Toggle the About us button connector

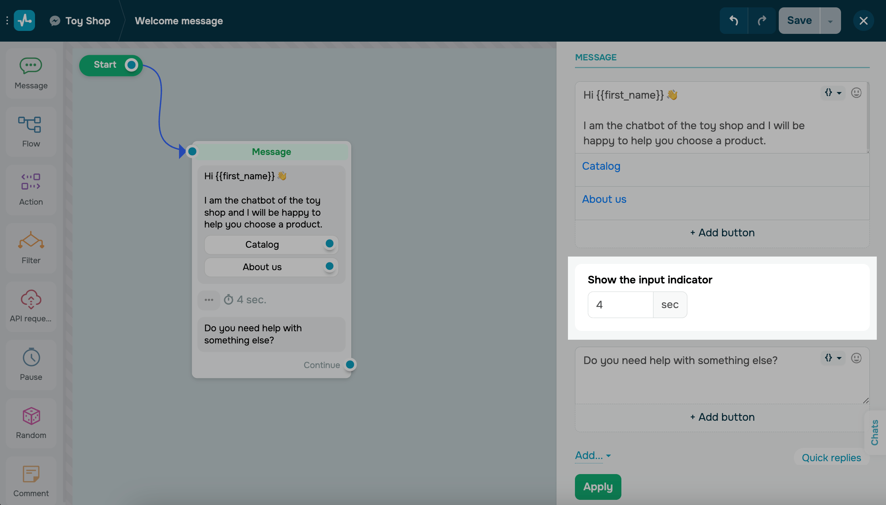tap(329, 265)
